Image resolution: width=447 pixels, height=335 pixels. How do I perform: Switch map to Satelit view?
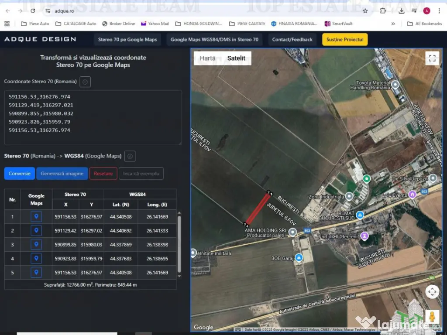236,58
